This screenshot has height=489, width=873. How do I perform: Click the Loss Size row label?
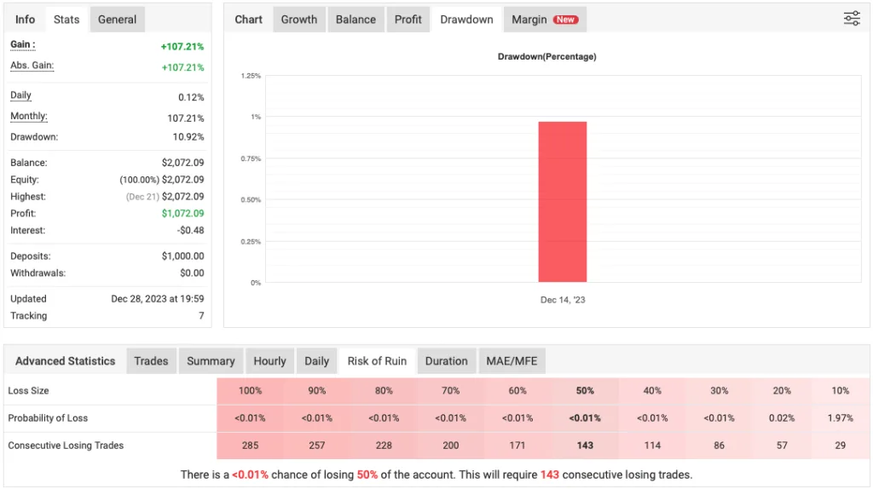coord(28,390)
